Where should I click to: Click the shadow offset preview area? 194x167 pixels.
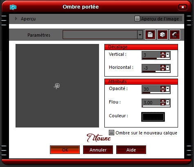[x=57, y=86]
